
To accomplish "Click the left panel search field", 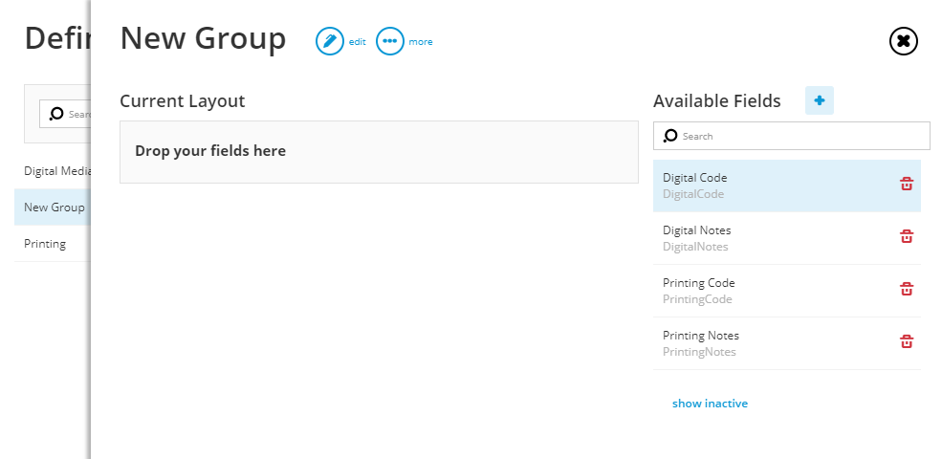I will coord(66,114).
